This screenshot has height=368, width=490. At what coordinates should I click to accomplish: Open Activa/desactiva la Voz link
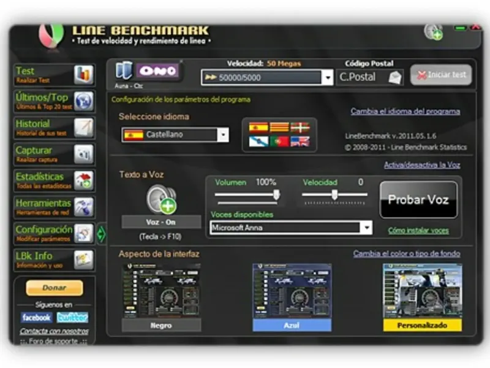tap(422, 165)
